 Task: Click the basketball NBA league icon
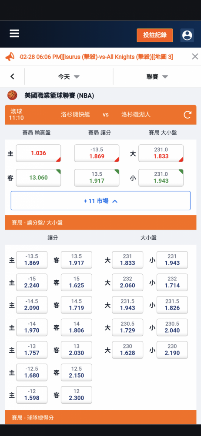point(12,95)
